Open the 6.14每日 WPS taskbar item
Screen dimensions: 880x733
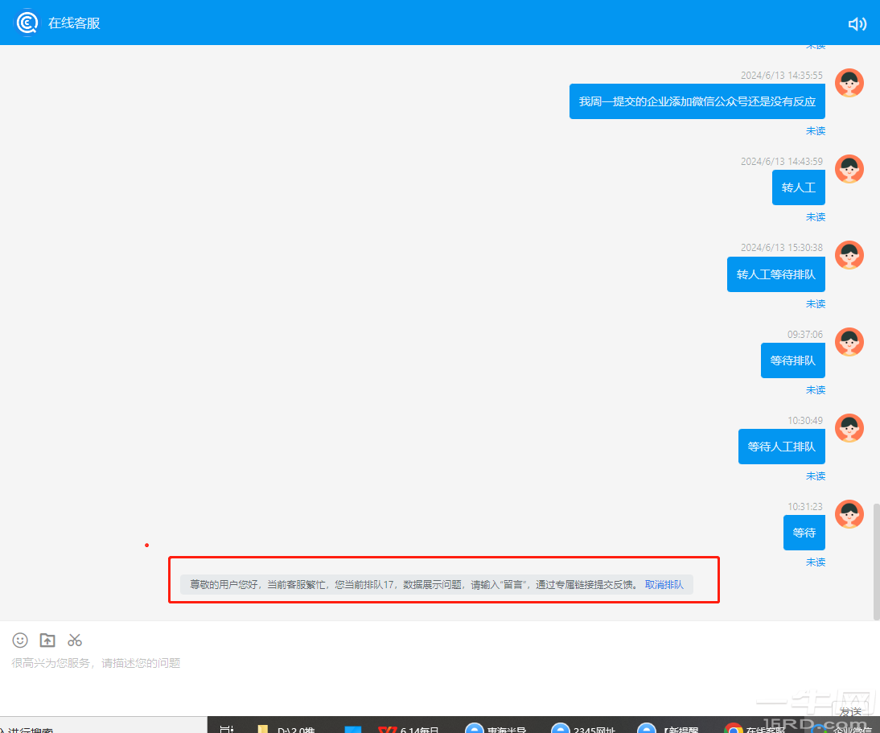[x=410, y=729]
